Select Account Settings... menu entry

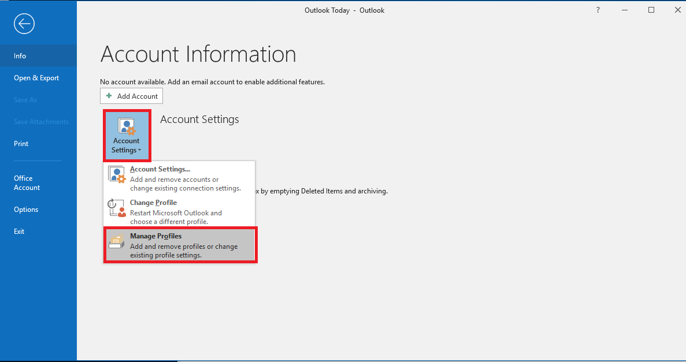[179, 178]
